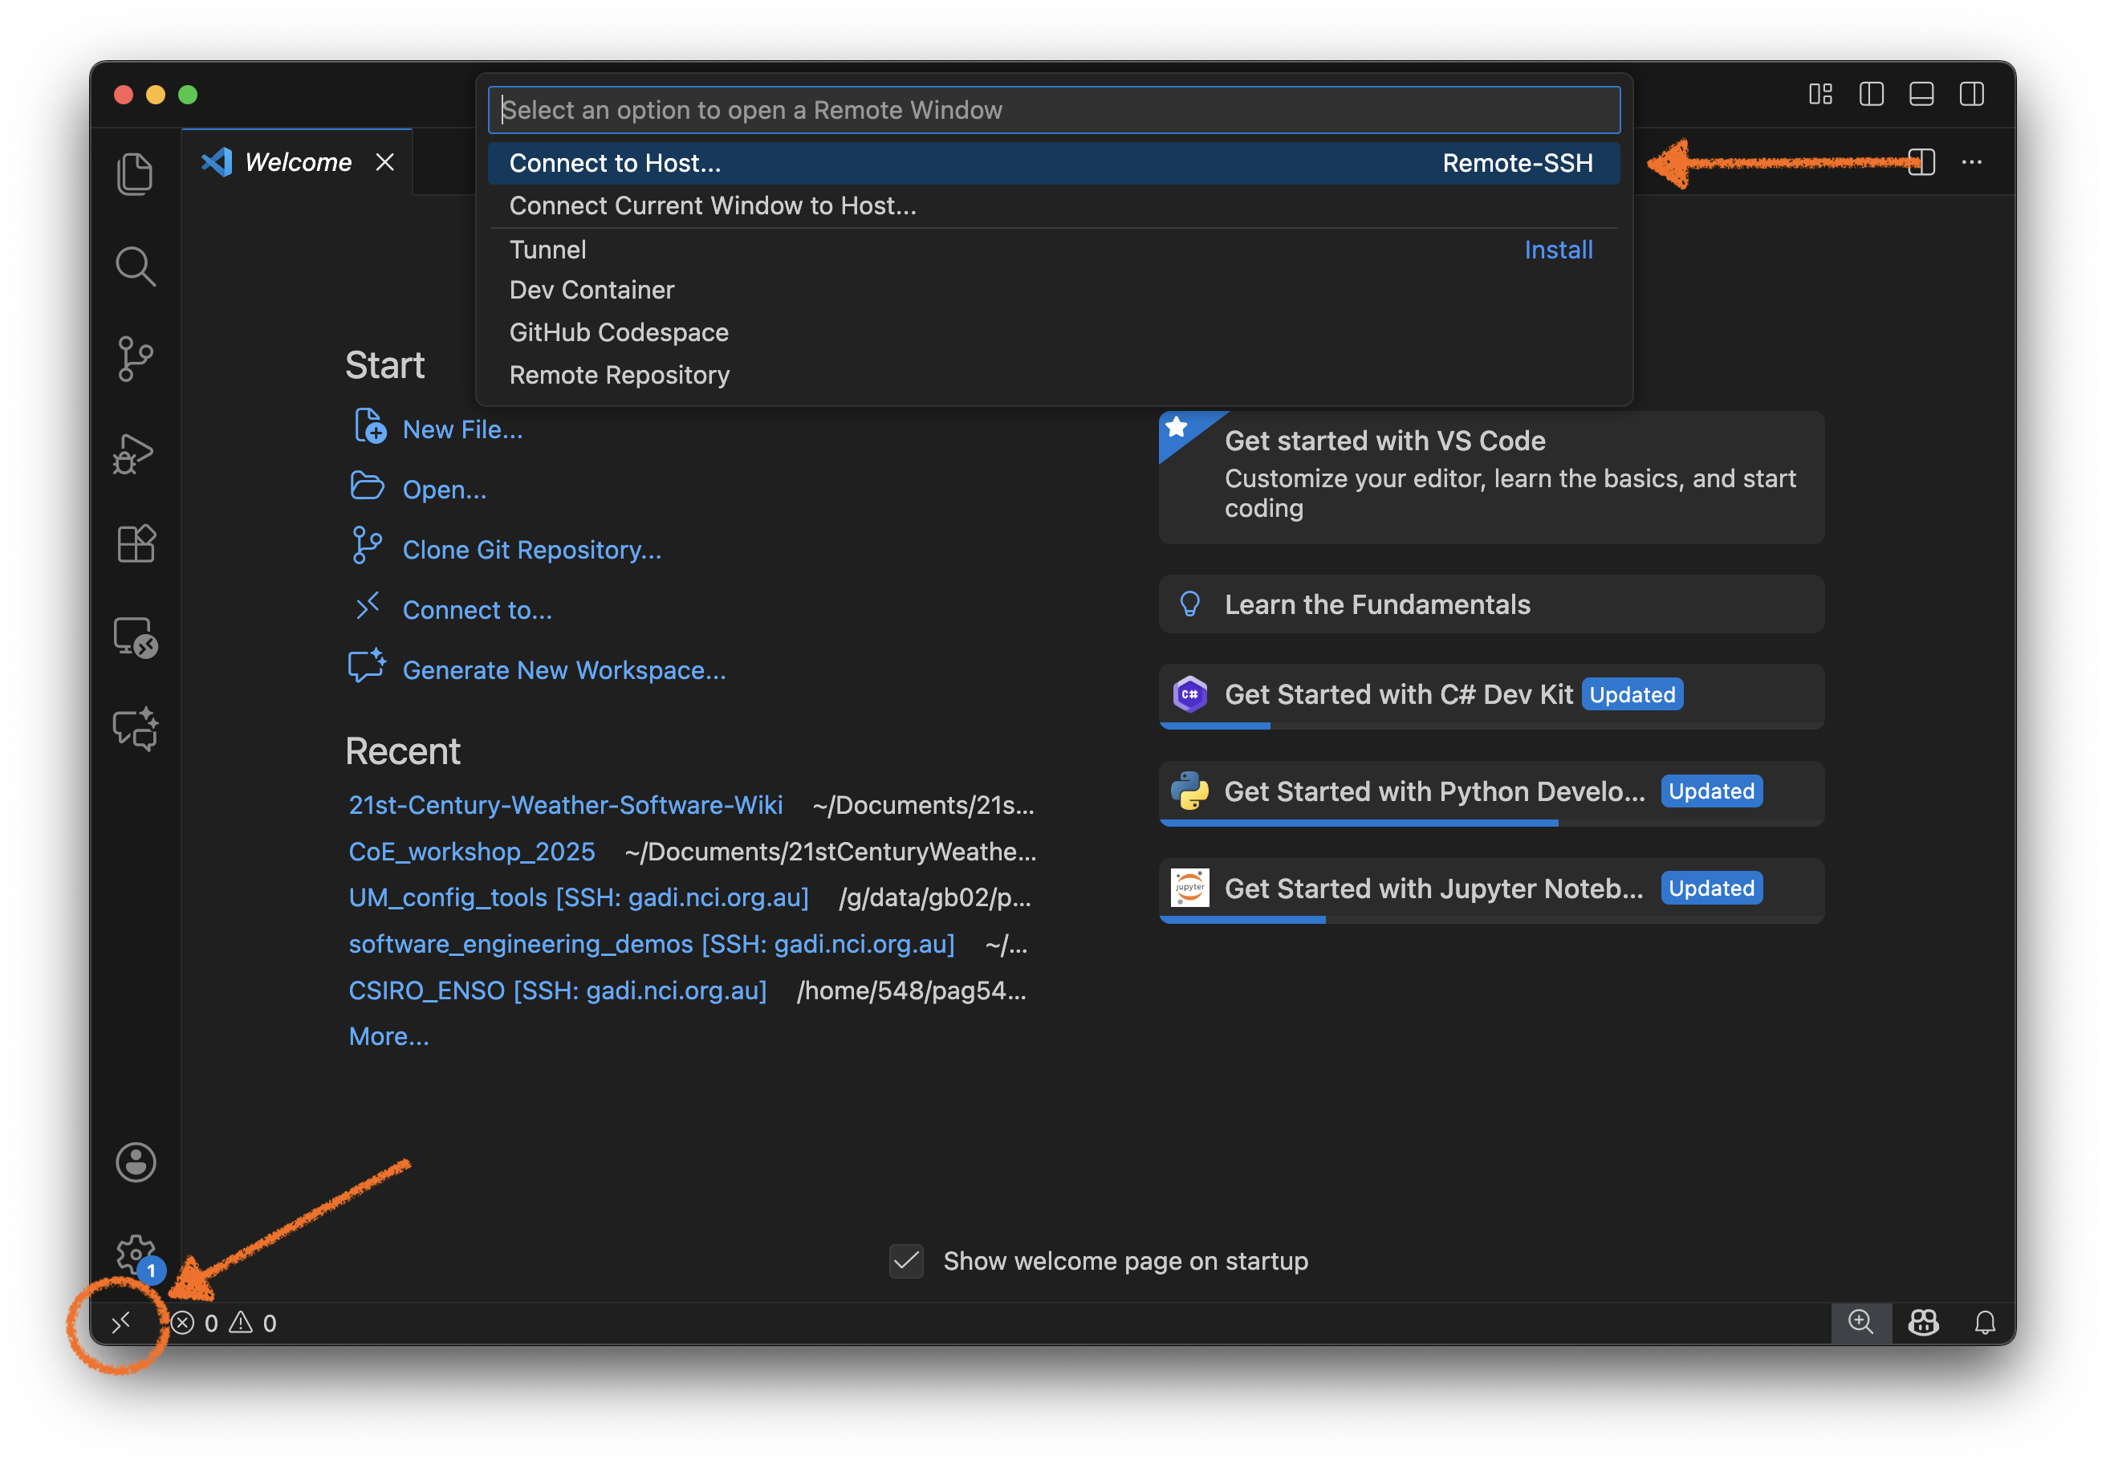Open the Extensions view

pyautogui.click(x=135, y=543)
